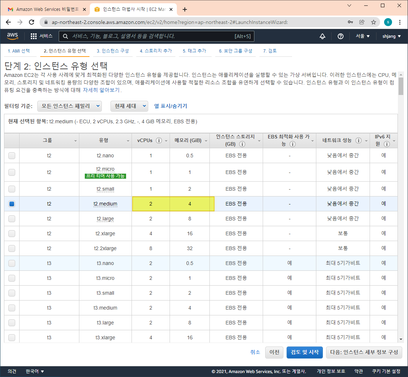Open the current generation filter dropdown
The height and width of the screenshot is (377, 408).
129,106
